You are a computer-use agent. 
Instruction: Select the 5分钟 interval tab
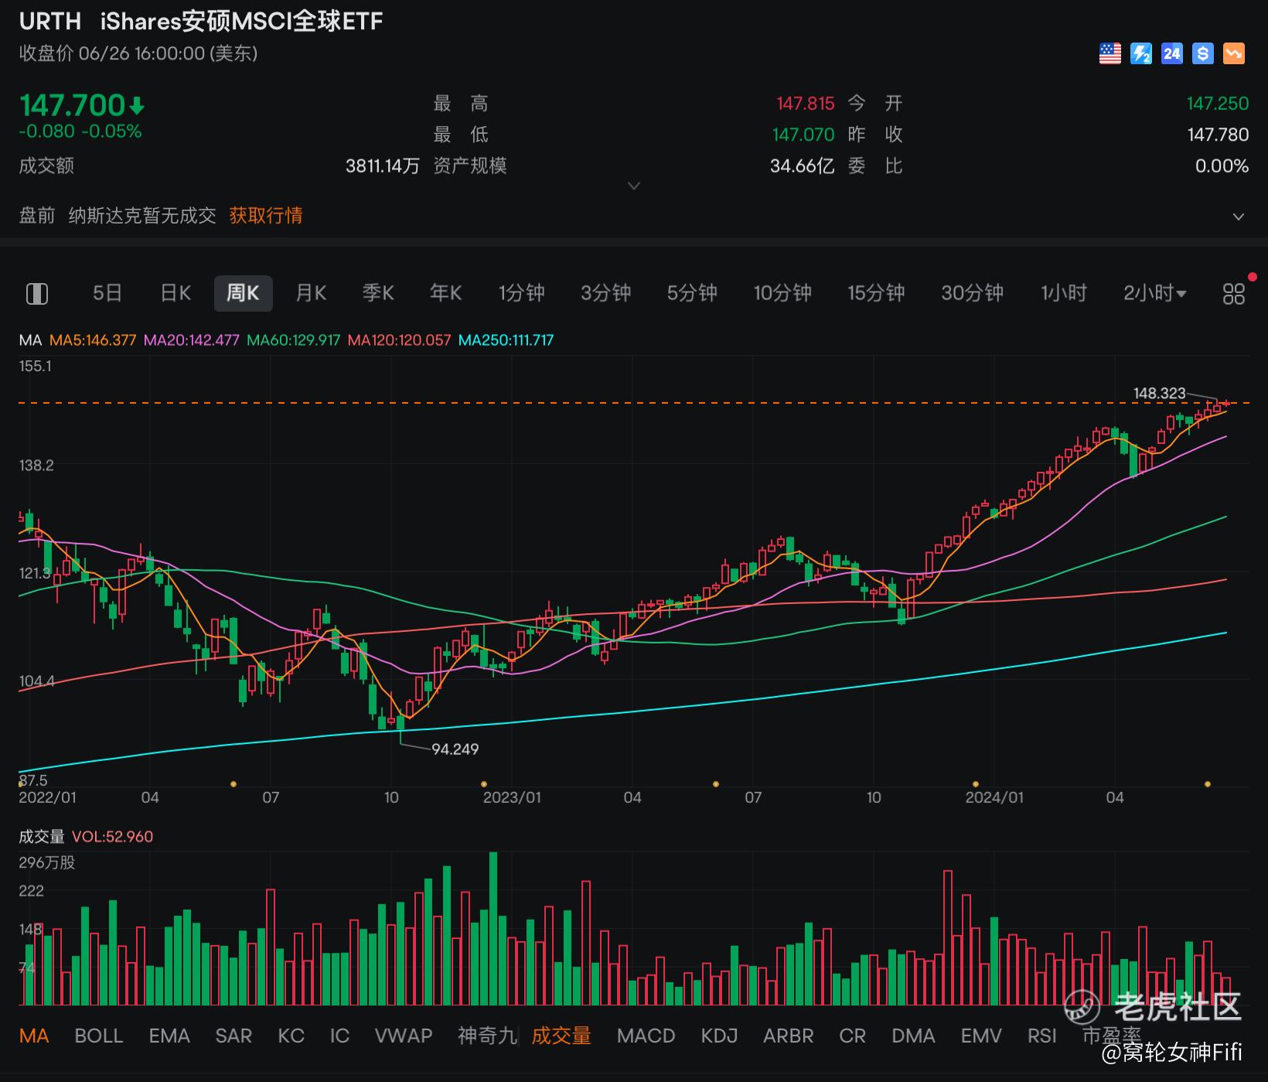[692, 293]
